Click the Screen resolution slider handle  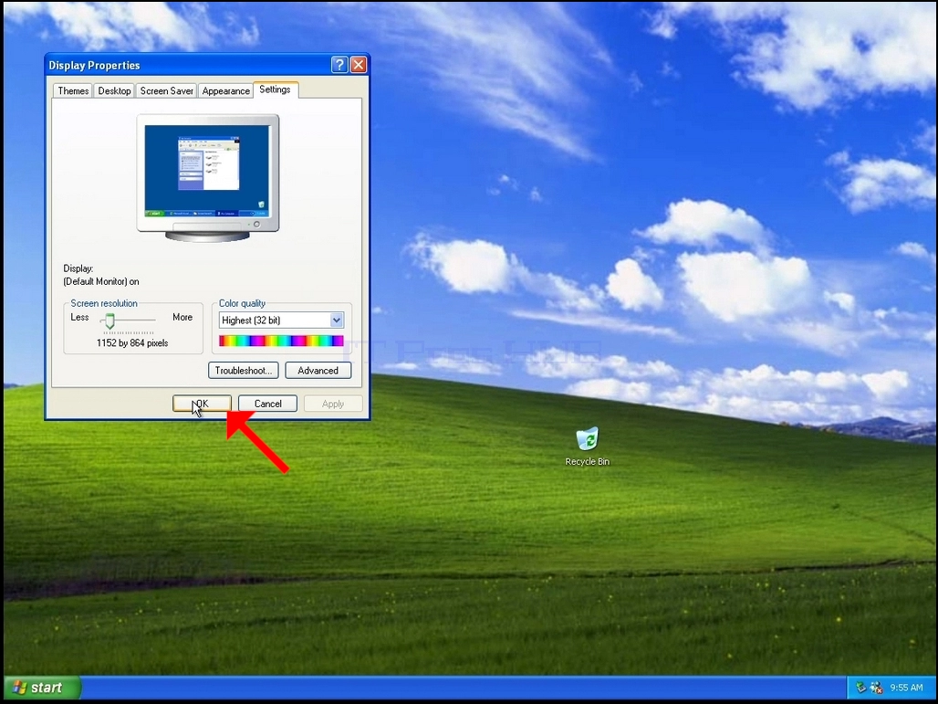tap(109, 321)
